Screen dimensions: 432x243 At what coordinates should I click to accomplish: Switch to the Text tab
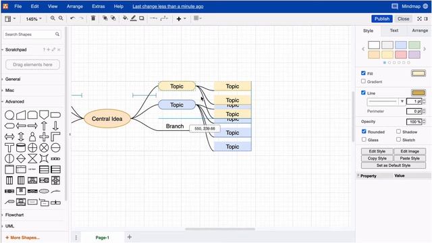tap(394, 30)
